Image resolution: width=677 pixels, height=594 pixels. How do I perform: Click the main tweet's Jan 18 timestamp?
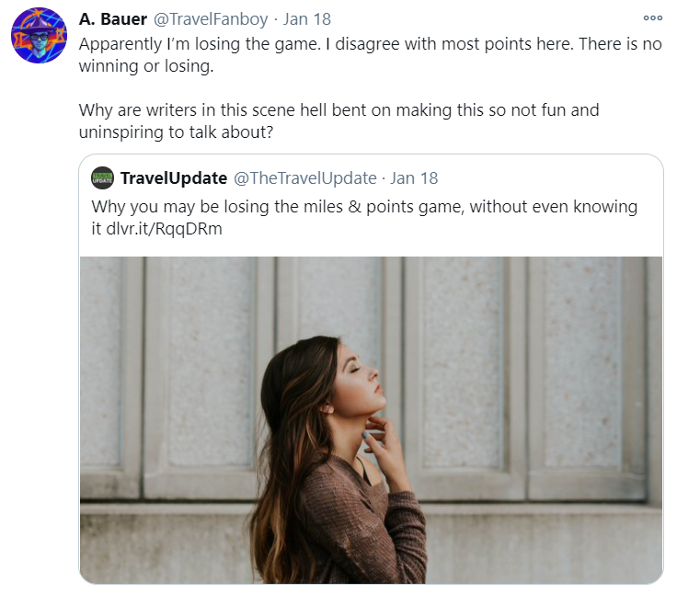[306, 18]
